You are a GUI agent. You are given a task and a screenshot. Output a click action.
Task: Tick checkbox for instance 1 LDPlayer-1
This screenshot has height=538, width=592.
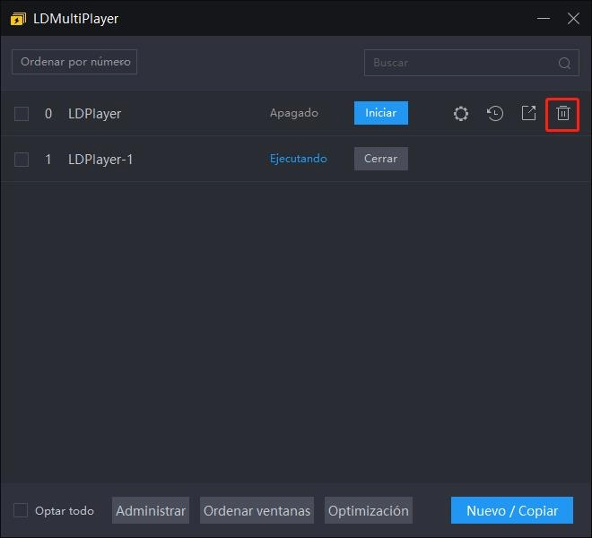22,160
